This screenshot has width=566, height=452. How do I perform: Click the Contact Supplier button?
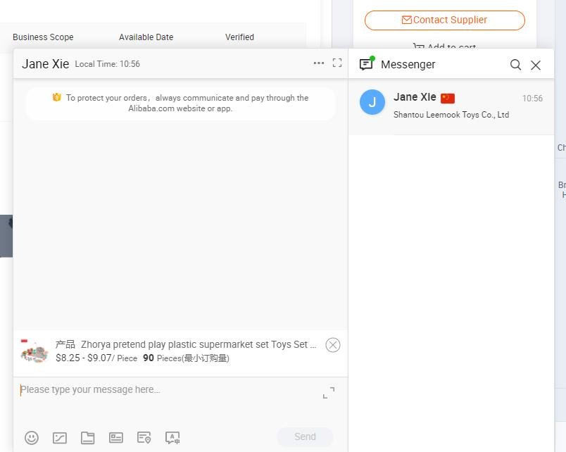click(x=444, y=20)
